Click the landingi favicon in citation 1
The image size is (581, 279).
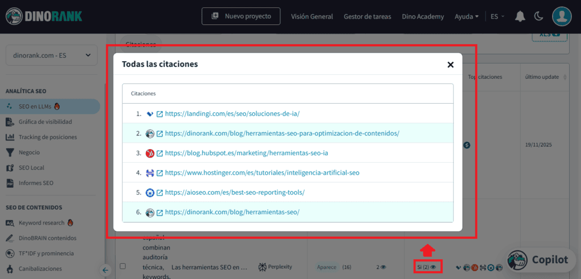click(x=150, y=114)
